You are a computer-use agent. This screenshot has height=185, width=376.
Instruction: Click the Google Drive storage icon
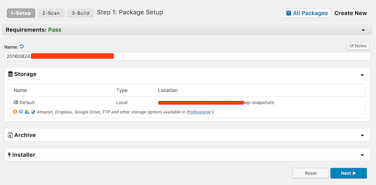point(27,112)
